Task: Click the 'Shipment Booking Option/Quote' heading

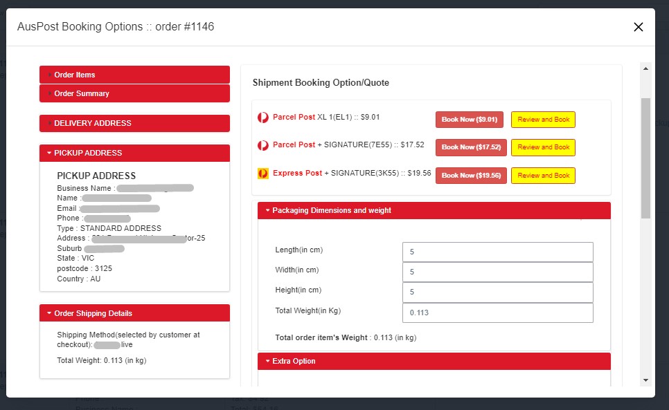Action: pos(321,82)
